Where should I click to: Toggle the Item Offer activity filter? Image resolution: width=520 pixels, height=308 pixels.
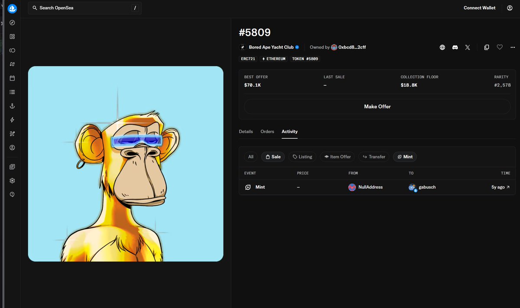[x=338, y=157]
